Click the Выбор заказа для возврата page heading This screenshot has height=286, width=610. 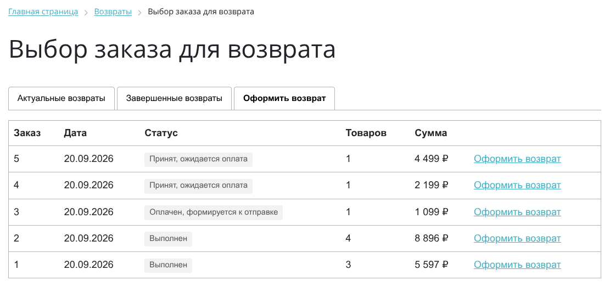pyautogui.click(x=172, y=50)
